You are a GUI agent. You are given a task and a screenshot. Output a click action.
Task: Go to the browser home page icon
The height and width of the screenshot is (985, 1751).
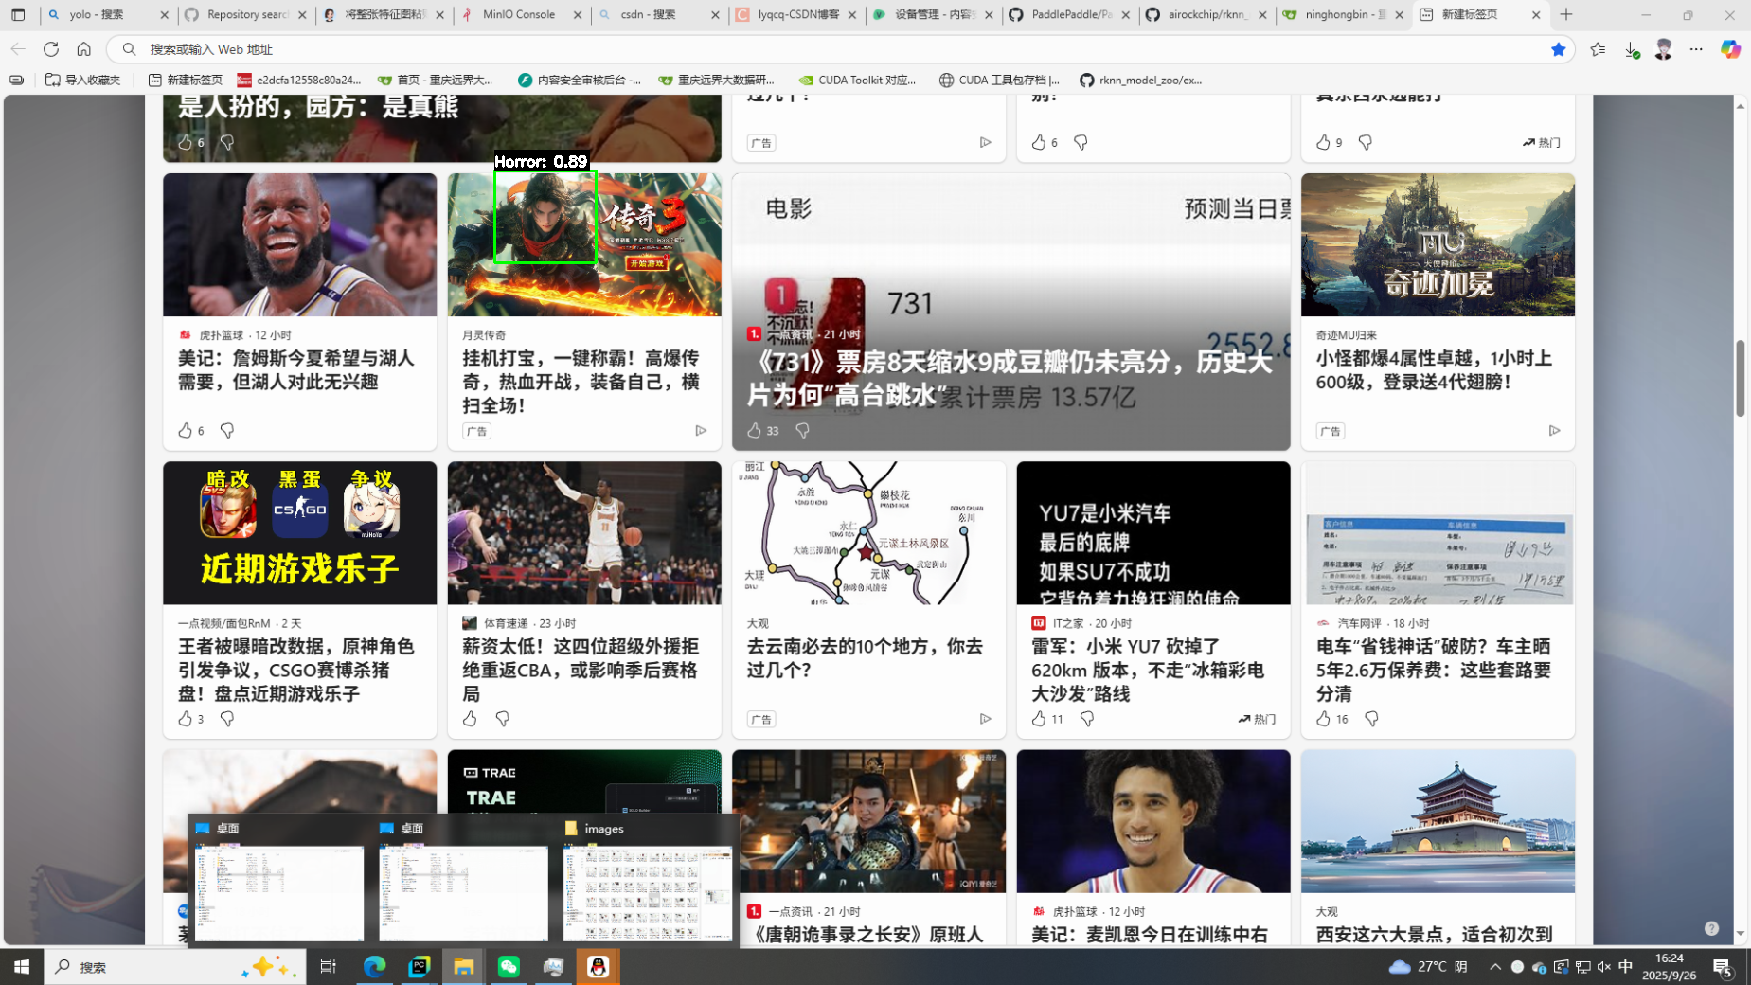click(x=84, y=49)
